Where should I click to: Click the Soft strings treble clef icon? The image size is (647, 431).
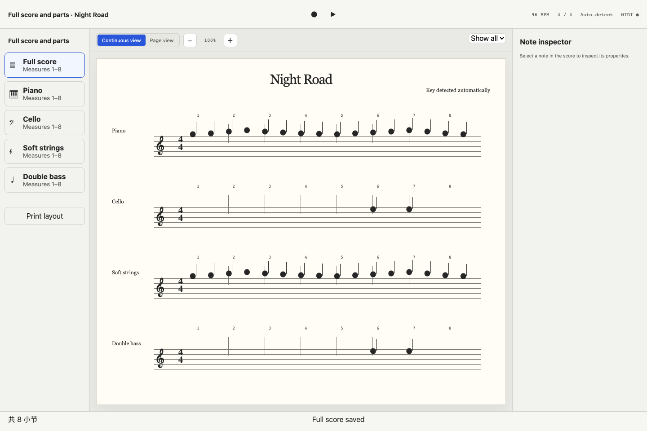11,151
